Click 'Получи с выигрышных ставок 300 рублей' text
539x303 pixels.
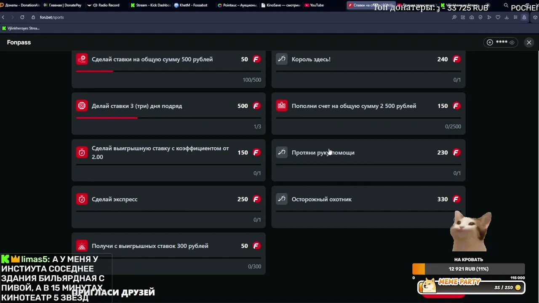coord(150,246)
